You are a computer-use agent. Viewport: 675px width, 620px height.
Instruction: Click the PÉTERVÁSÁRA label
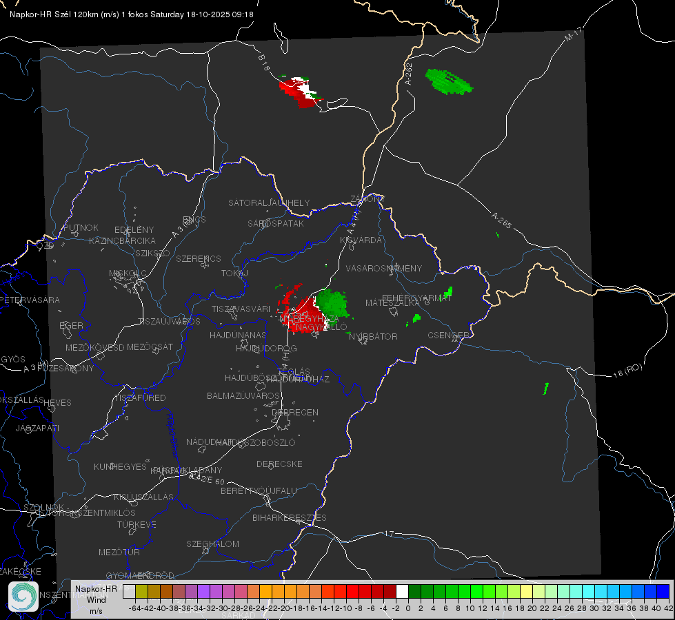point(30,300)
